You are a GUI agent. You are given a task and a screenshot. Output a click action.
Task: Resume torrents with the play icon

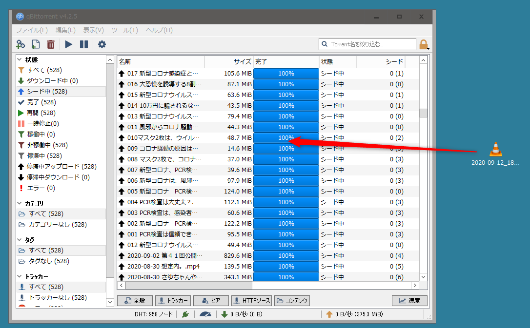click(x=68, y=44)
